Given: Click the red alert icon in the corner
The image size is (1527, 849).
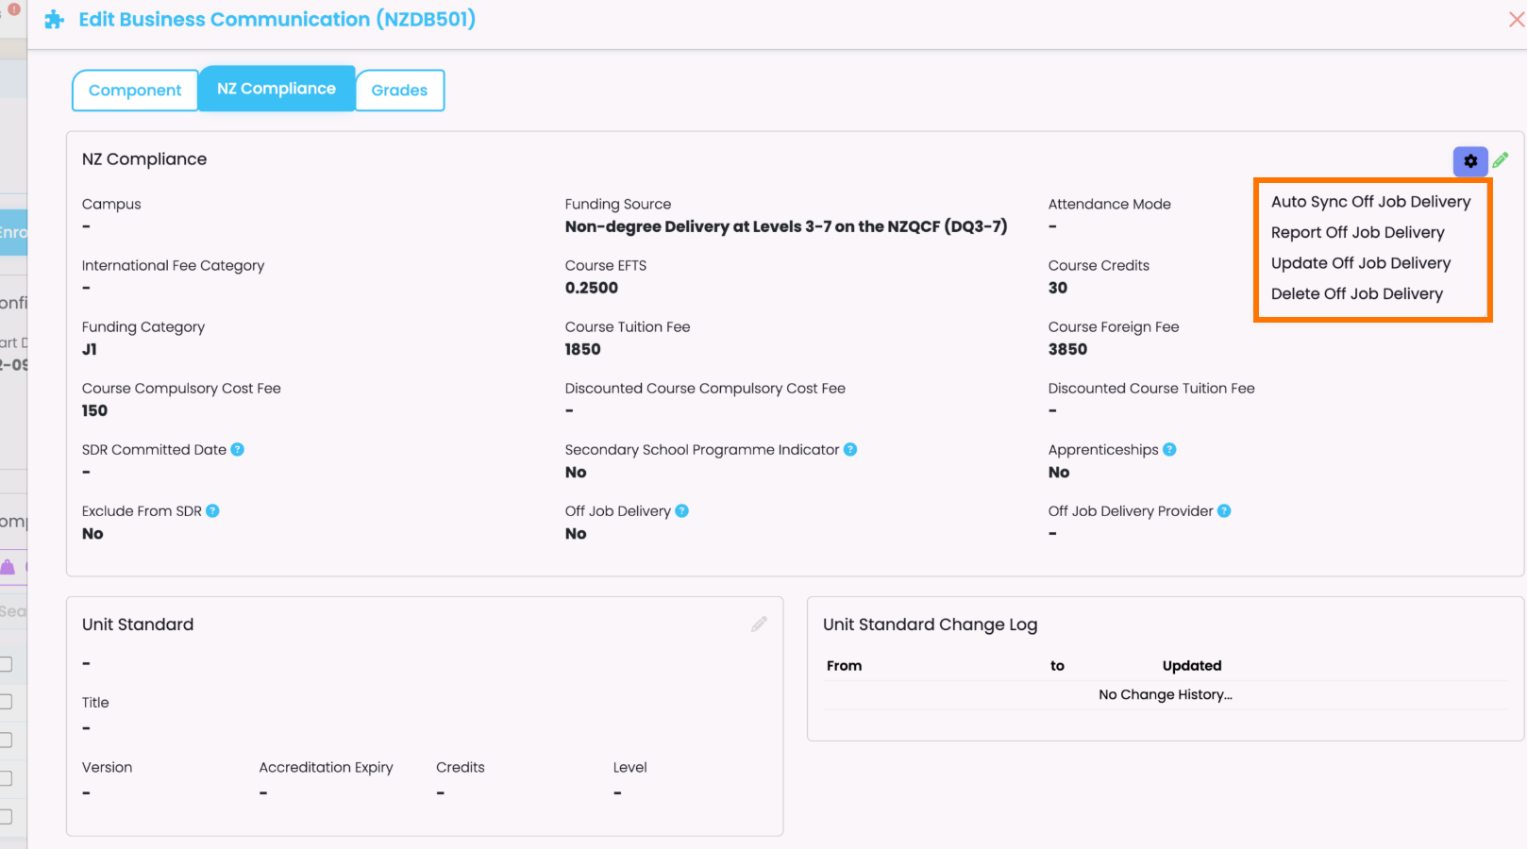Looking at the screenshot, I should click(x=14, y=9).
